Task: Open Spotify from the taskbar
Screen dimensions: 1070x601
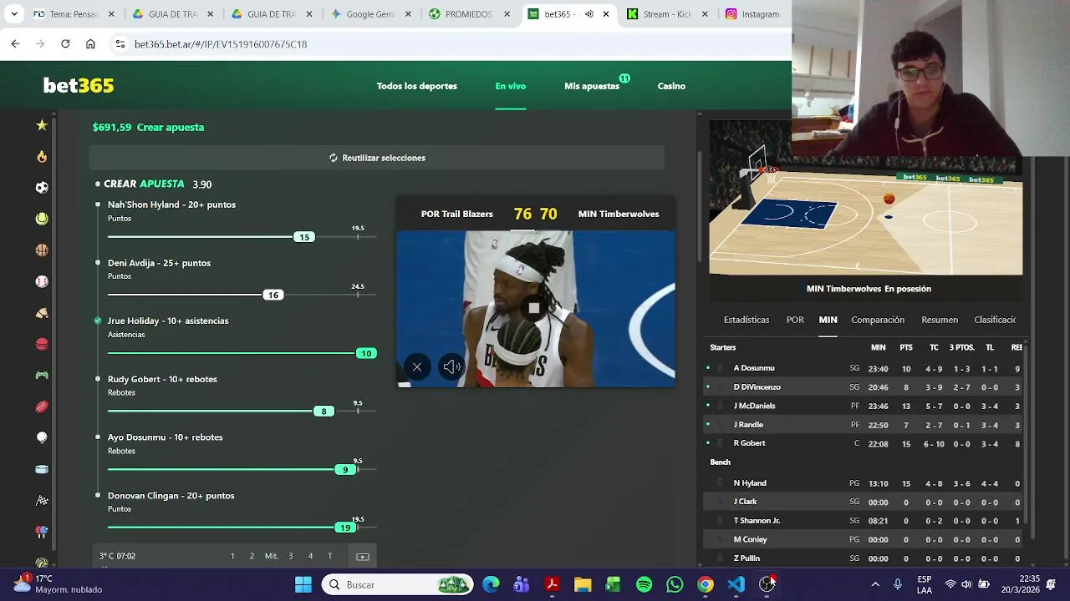Action: (x=644, y=584)
